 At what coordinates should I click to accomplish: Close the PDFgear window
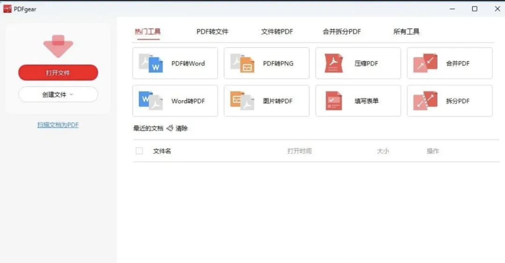(497, 9)
